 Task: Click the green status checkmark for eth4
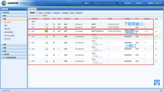click(x=156, y=55)
